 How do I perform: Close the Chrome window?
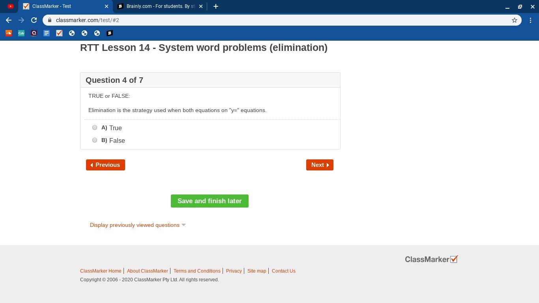tap(533, 7)
